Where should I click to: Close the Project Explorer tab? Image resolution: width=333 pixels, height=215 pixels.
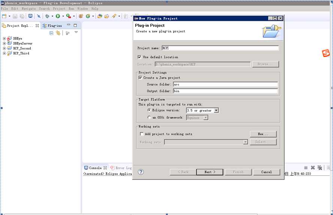coord(37,25)
